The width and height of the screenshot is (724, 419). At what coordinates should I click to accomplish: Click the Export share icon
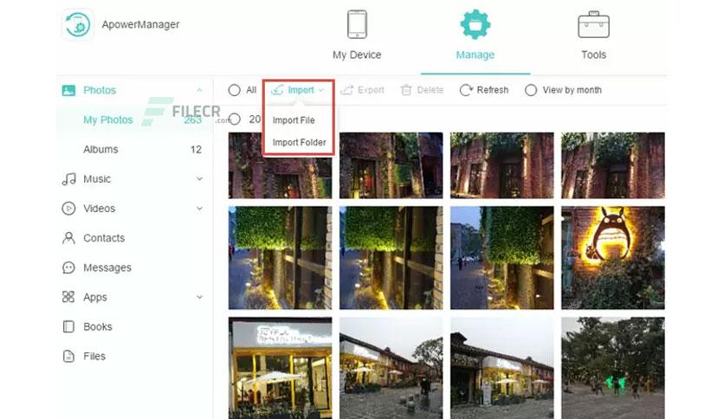coord(346,90)
